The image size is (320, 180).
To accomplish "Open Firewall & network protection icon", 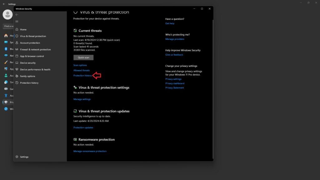I will coord(17,49).
